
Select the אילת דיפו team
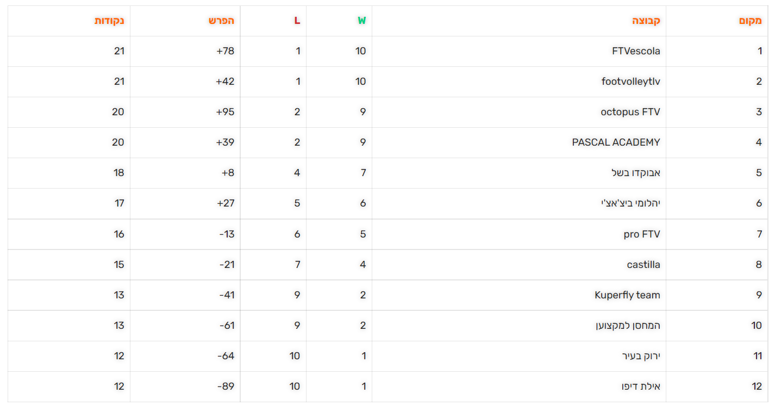pyautogui.click(x=640, y=386)
